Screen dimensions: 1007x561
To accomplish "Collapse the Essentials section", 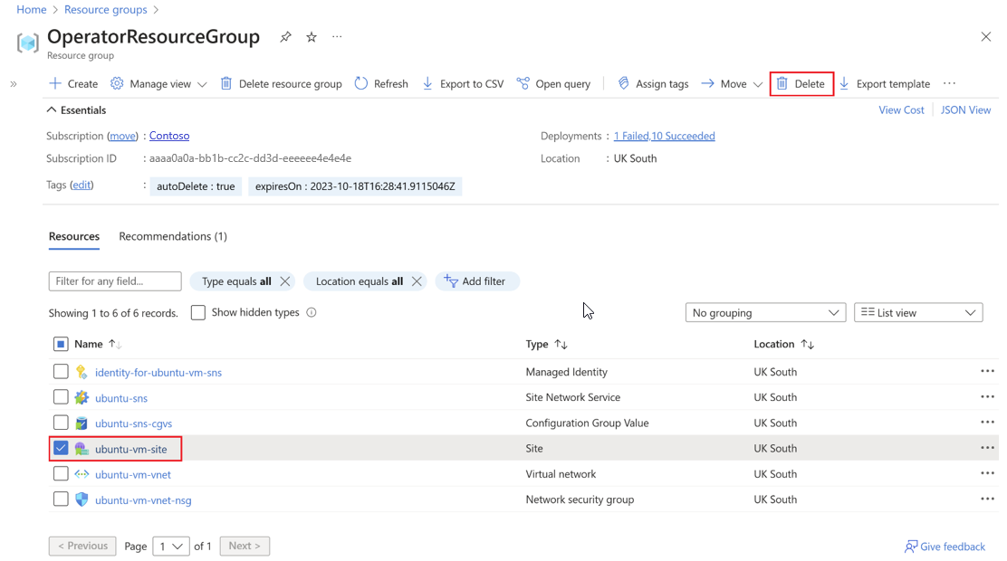I will (x=52, y=110).
